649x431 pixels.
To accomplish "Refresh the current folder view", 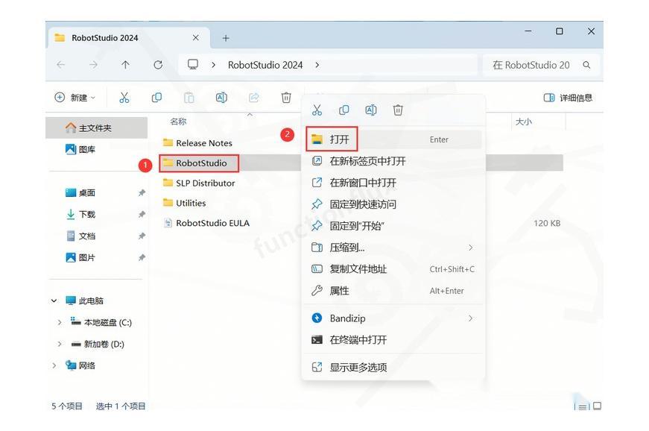I will (158, 65).
